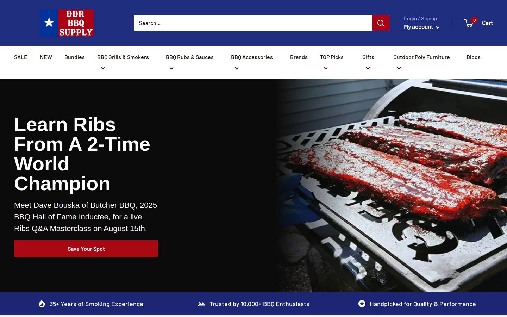Expand the BBQ Accessories chevron
Screen dimensions: 507x317
coord(237,68)
